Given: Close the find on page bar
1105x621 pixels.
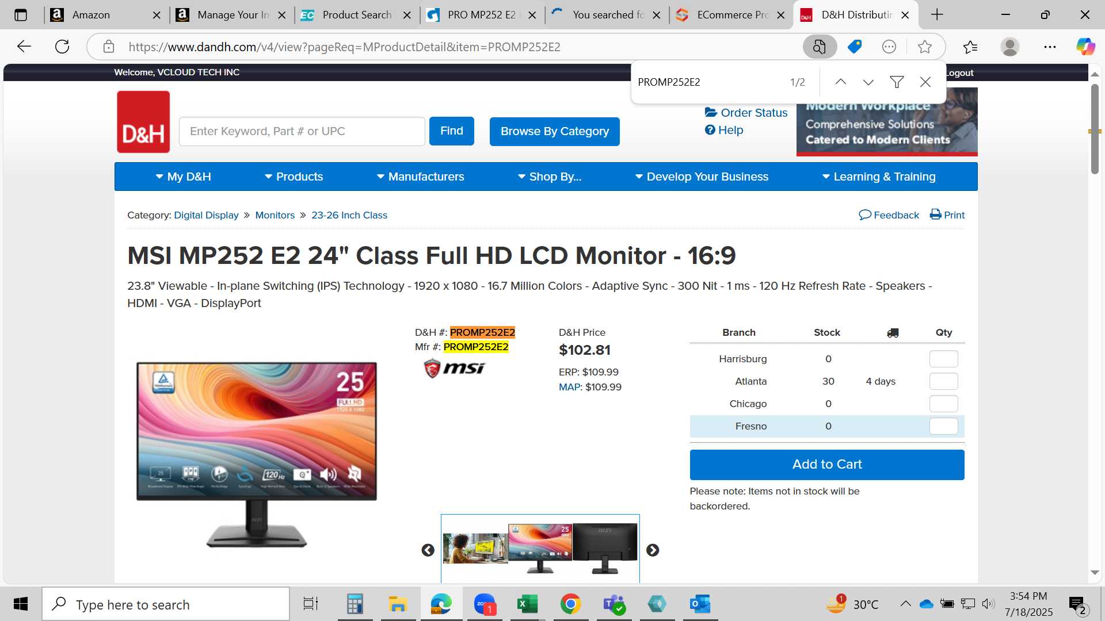Looking at the screenshot, I should [925, 82].
